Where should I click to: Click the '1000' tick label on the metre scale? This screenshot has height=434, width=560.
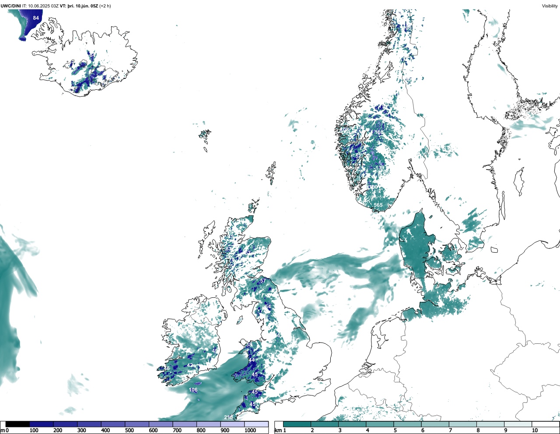tap(250, 430)
